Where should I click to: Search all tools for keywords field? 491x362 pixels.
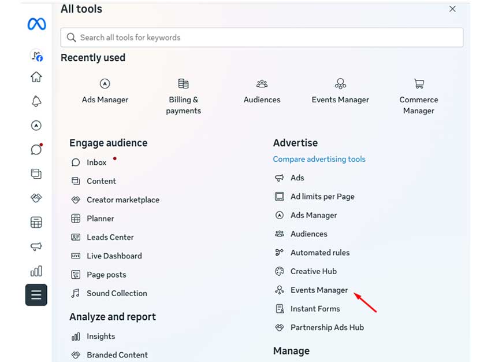point(262,38)
